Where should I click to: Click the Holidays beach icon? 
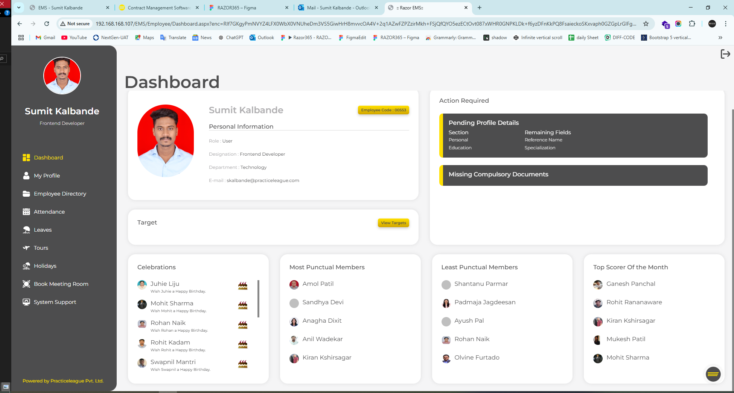tap(26, 266)
